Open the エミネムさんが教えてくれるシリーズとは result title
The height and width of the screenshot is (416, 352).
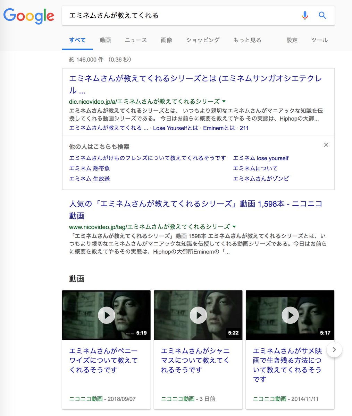(x=195, y=84)
